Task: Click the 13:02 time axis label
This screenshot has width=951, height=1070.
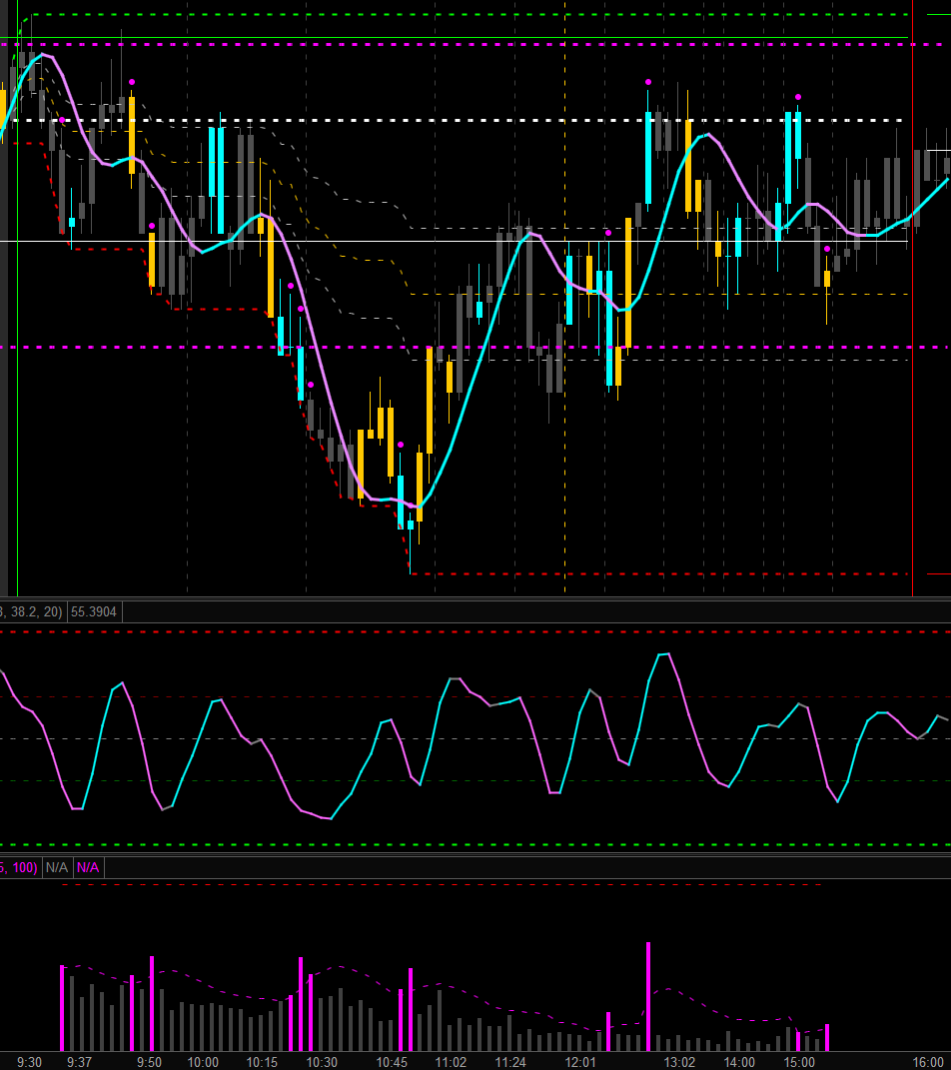Action: point(679,1062)
